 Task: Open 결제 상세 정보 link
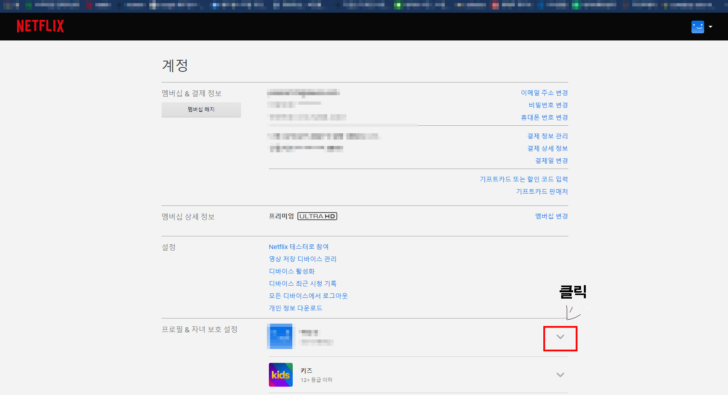click(547, 148)
